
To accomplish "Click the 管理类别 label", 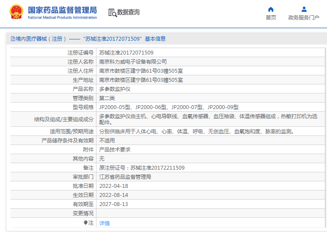I will (x=83, y=98).
